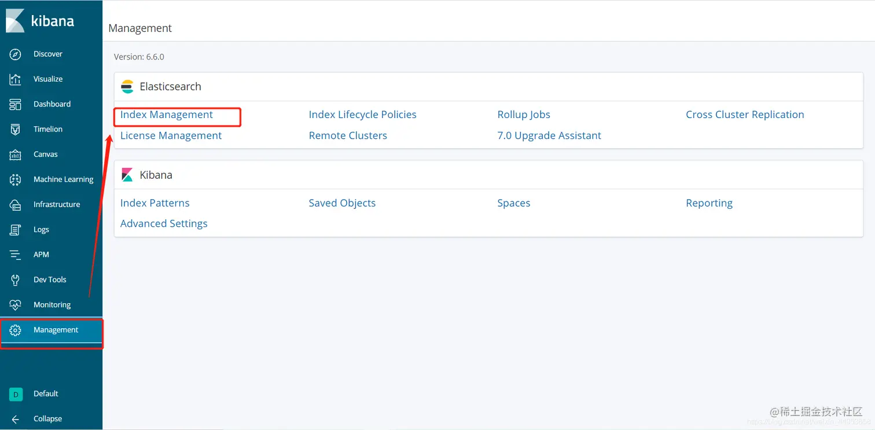Open Index Lifecycle Policies link
This screenshot has height=430, width=875.
pyautogui.click(x=362, y=115)
